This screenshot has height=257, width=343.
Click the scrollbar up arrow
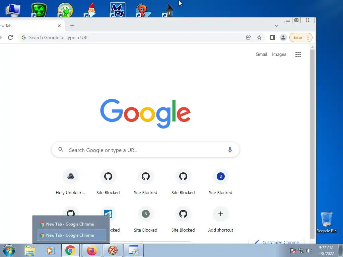coord(312,47)
